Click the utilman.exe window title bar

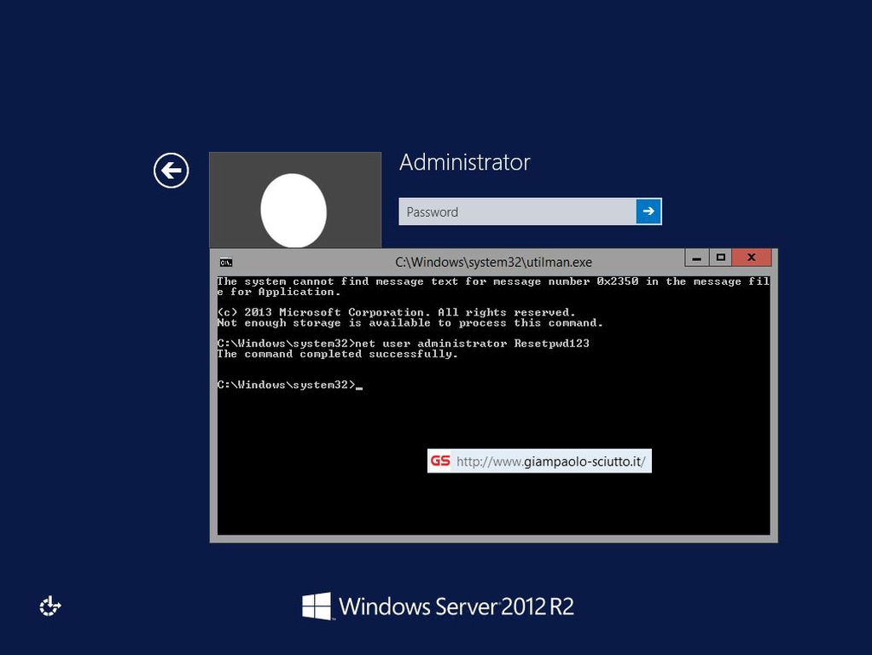click(493, 262)
